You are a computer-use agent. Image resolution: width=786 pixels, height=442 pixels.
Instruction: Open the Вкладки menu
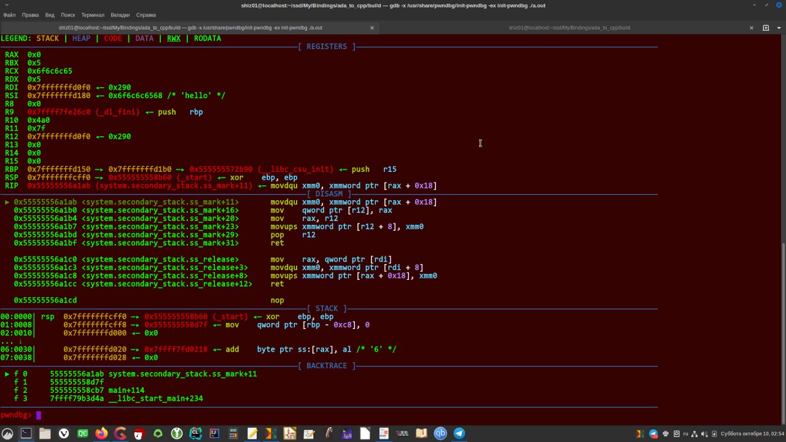pyautogui.click(x=119, y=15)
